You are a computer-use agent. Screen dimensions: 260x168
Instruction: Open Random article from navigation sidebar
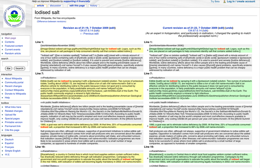13,53
